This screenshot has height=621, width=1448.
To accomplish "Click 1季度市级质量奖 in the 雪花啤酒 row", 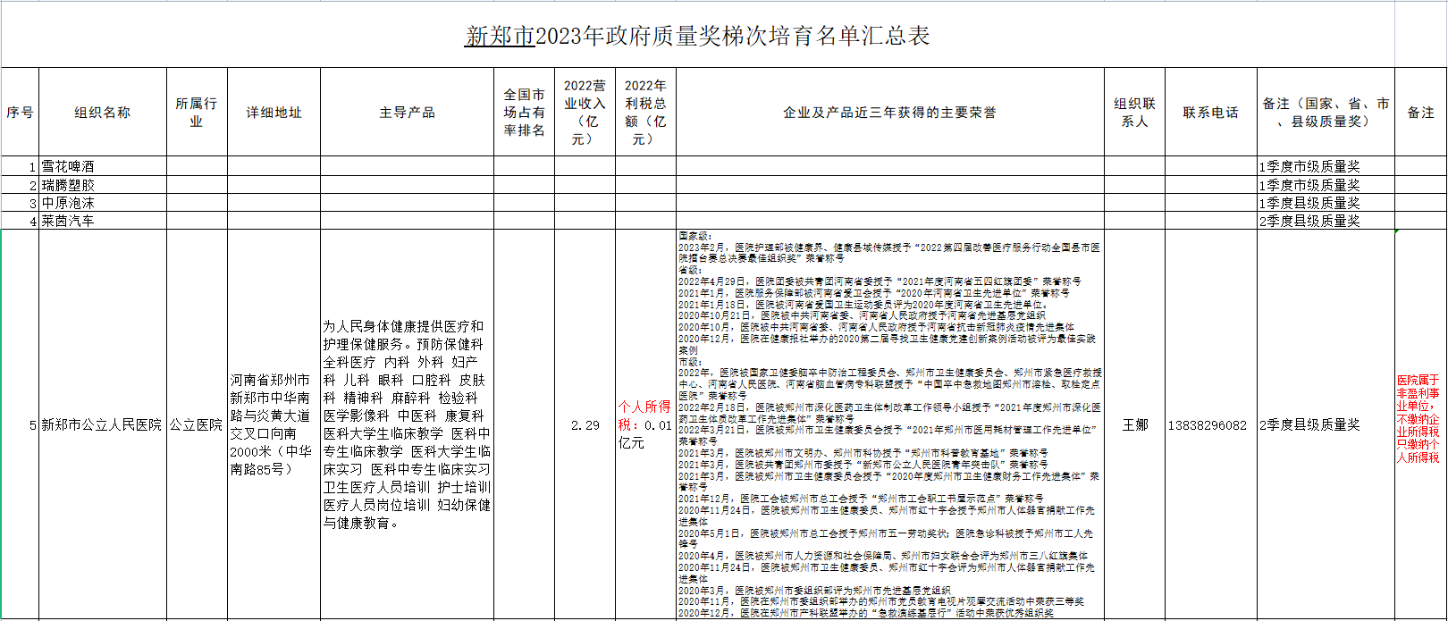I will (x=1326, y=166).
